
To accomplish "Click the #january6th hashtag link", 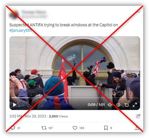I will 21,30.
